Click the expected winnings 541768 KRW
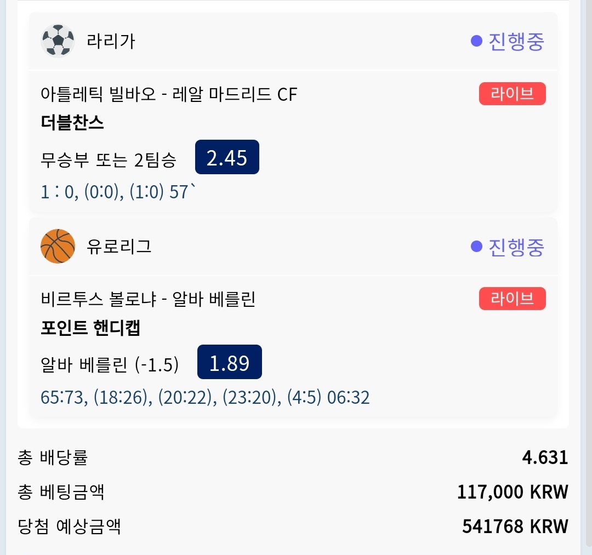The image size is (592, 555). point(515,527)
